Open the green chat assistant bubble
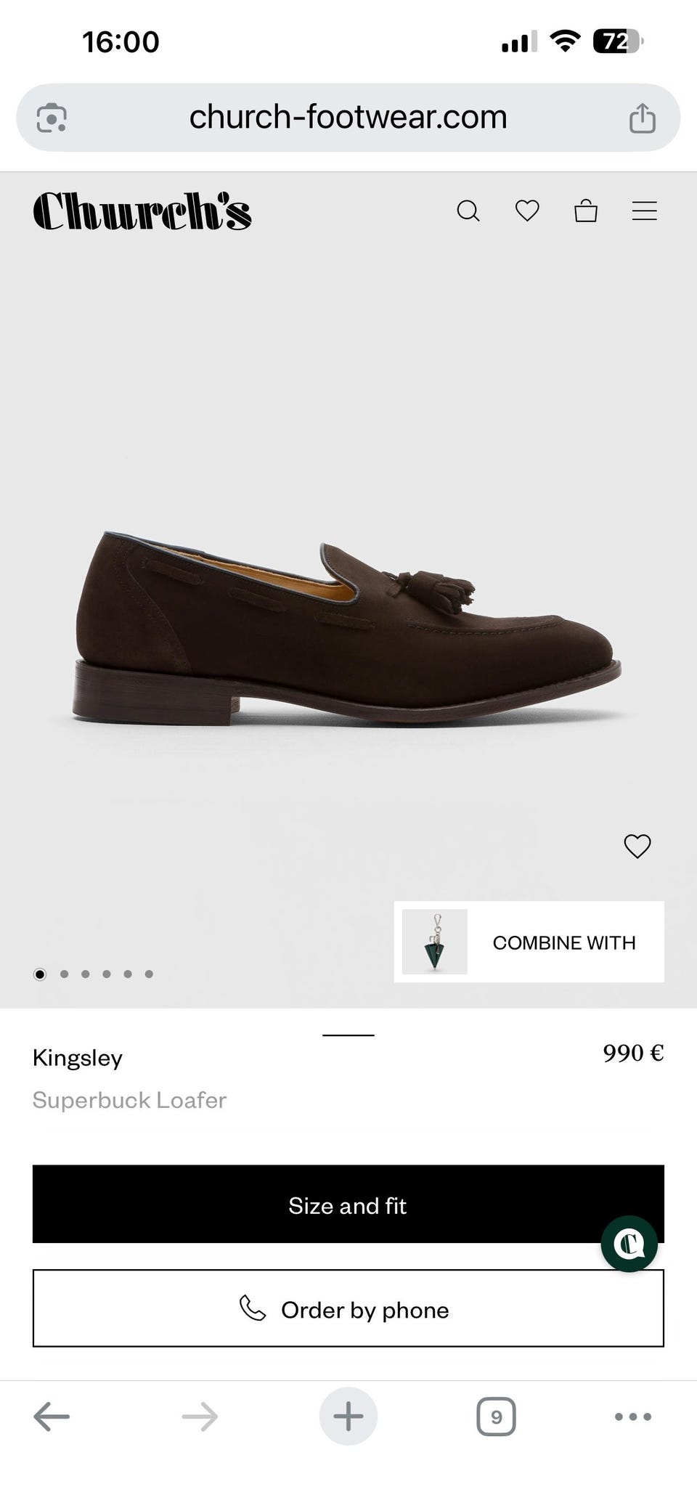Image resolution: width=697 pixels, height=1508 pixels. [x=629, y=1244]
